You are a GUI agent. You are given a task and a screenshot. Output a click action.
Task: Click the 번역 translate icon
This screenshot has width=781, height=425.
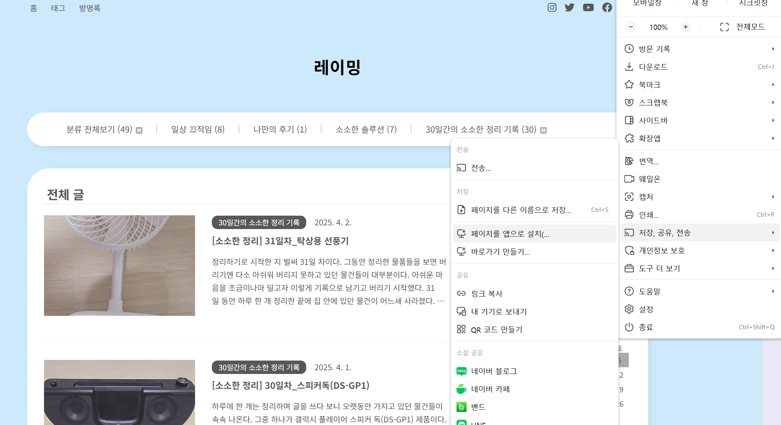[x=629, y=161]
